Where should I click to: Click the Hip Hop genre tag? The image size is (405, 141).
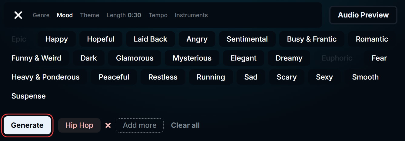79,125
